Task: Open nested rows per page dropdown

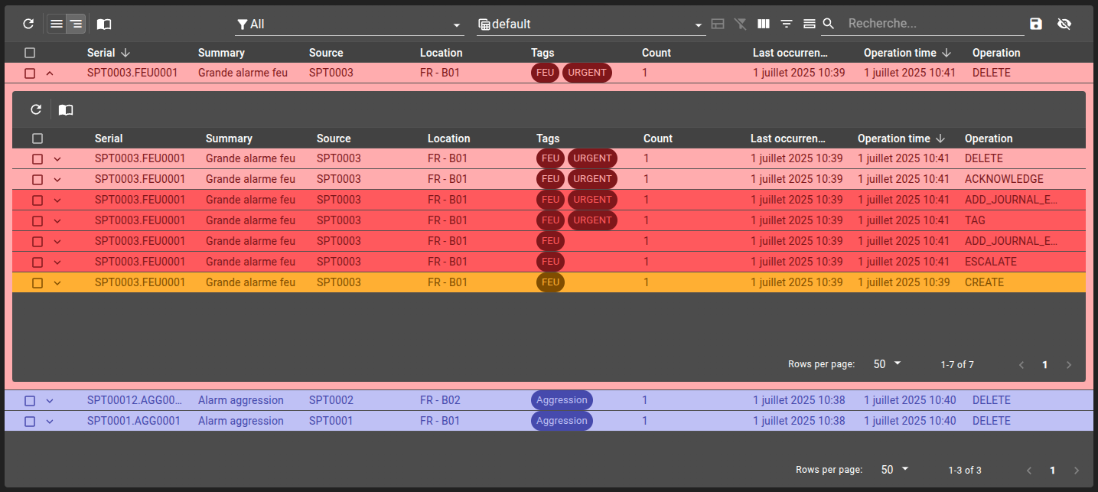Action: [888, 364]
